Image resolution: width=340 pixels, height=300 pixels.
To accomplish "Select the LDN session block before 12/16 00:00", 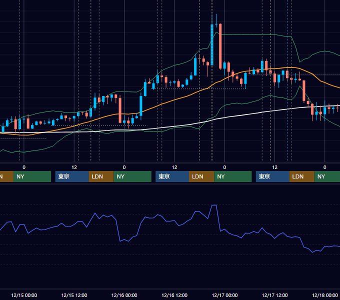I will (x=101, y=176).
